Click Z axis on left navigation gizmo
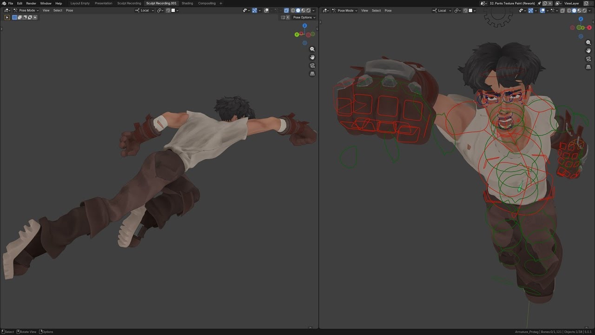This screenshot has height=335, width=595. coord(304,26)
